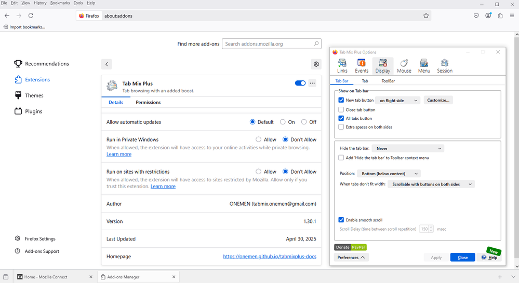Open the onemen.github.io homepage link
The width and height of the screenshot is (519, 283).
click(270, 256)
